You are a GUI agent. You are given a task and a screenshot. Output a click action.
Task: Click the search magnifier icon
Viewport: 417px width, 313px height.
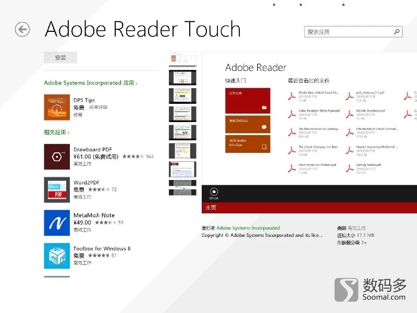click(x=397, y=32)
